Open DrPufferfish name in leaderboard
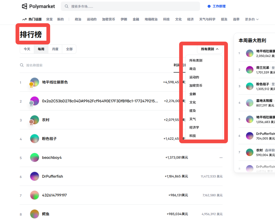 click(x=52, y=176)
